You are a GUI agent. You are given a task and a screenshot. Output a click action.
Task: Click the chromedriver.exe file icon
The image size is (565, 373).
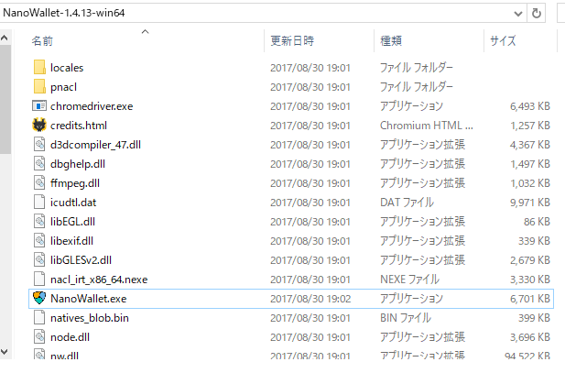(x=38, y=105)
